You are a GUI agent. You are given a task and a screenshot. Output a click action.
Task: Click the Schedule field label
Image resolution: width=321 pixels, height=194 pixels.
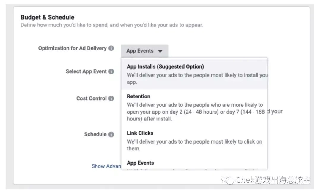(95, 134)
